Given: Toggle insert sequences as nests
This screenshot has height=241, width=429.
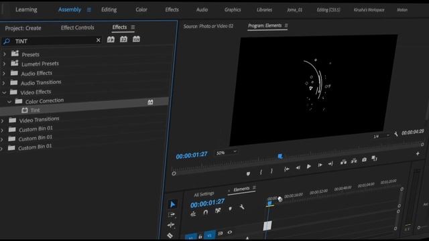Looking at the screenshot, I should pyautogui.click(x=193, y=214).
